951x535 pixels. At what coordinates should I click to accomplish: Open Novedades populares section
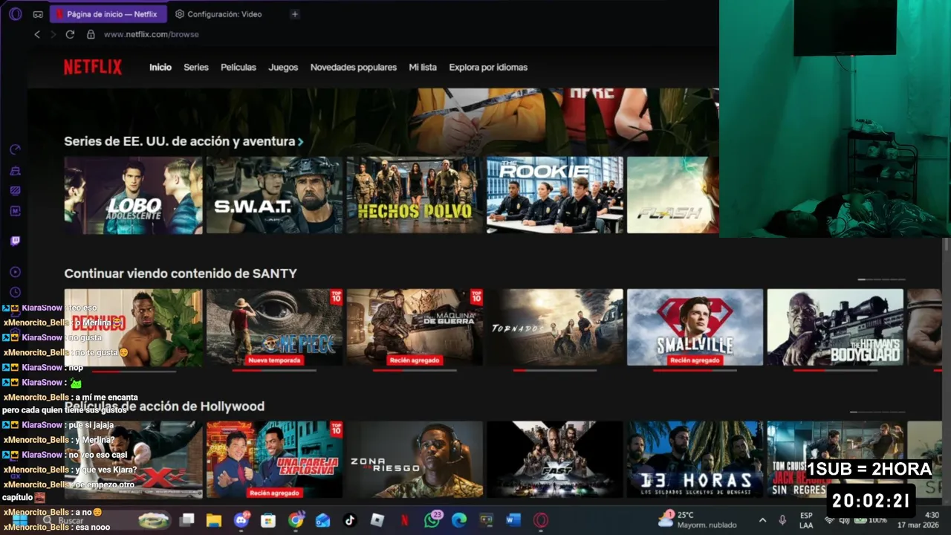pyautogui.click(x=354, y=67)
